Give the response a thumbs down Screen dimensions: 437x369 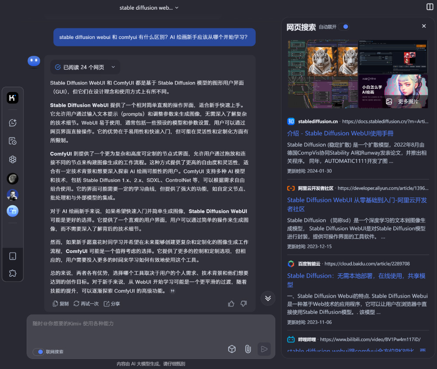click(243, 303)
